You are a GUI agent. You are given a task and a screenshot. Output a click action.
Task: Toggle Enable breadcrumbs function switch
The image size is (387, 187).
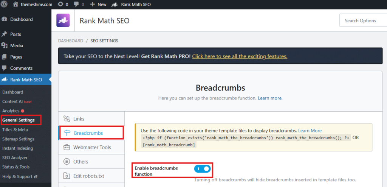pyautogui.click(x=203, y=169)
